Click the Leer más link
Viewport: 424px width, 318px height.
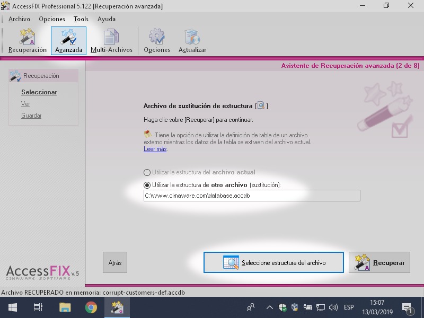(155, 149)
